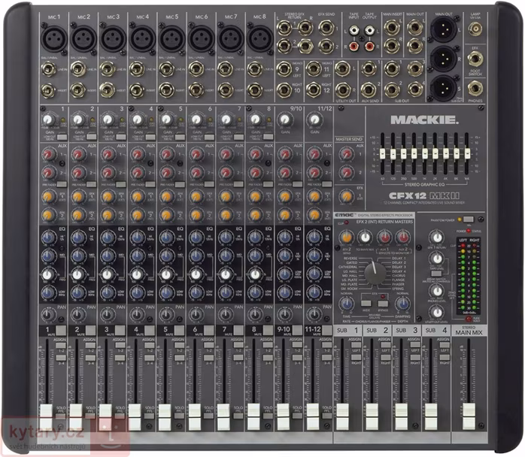Mute channel 1 with its mute button
Screen dimensions: 525x457
pos(61,331)
